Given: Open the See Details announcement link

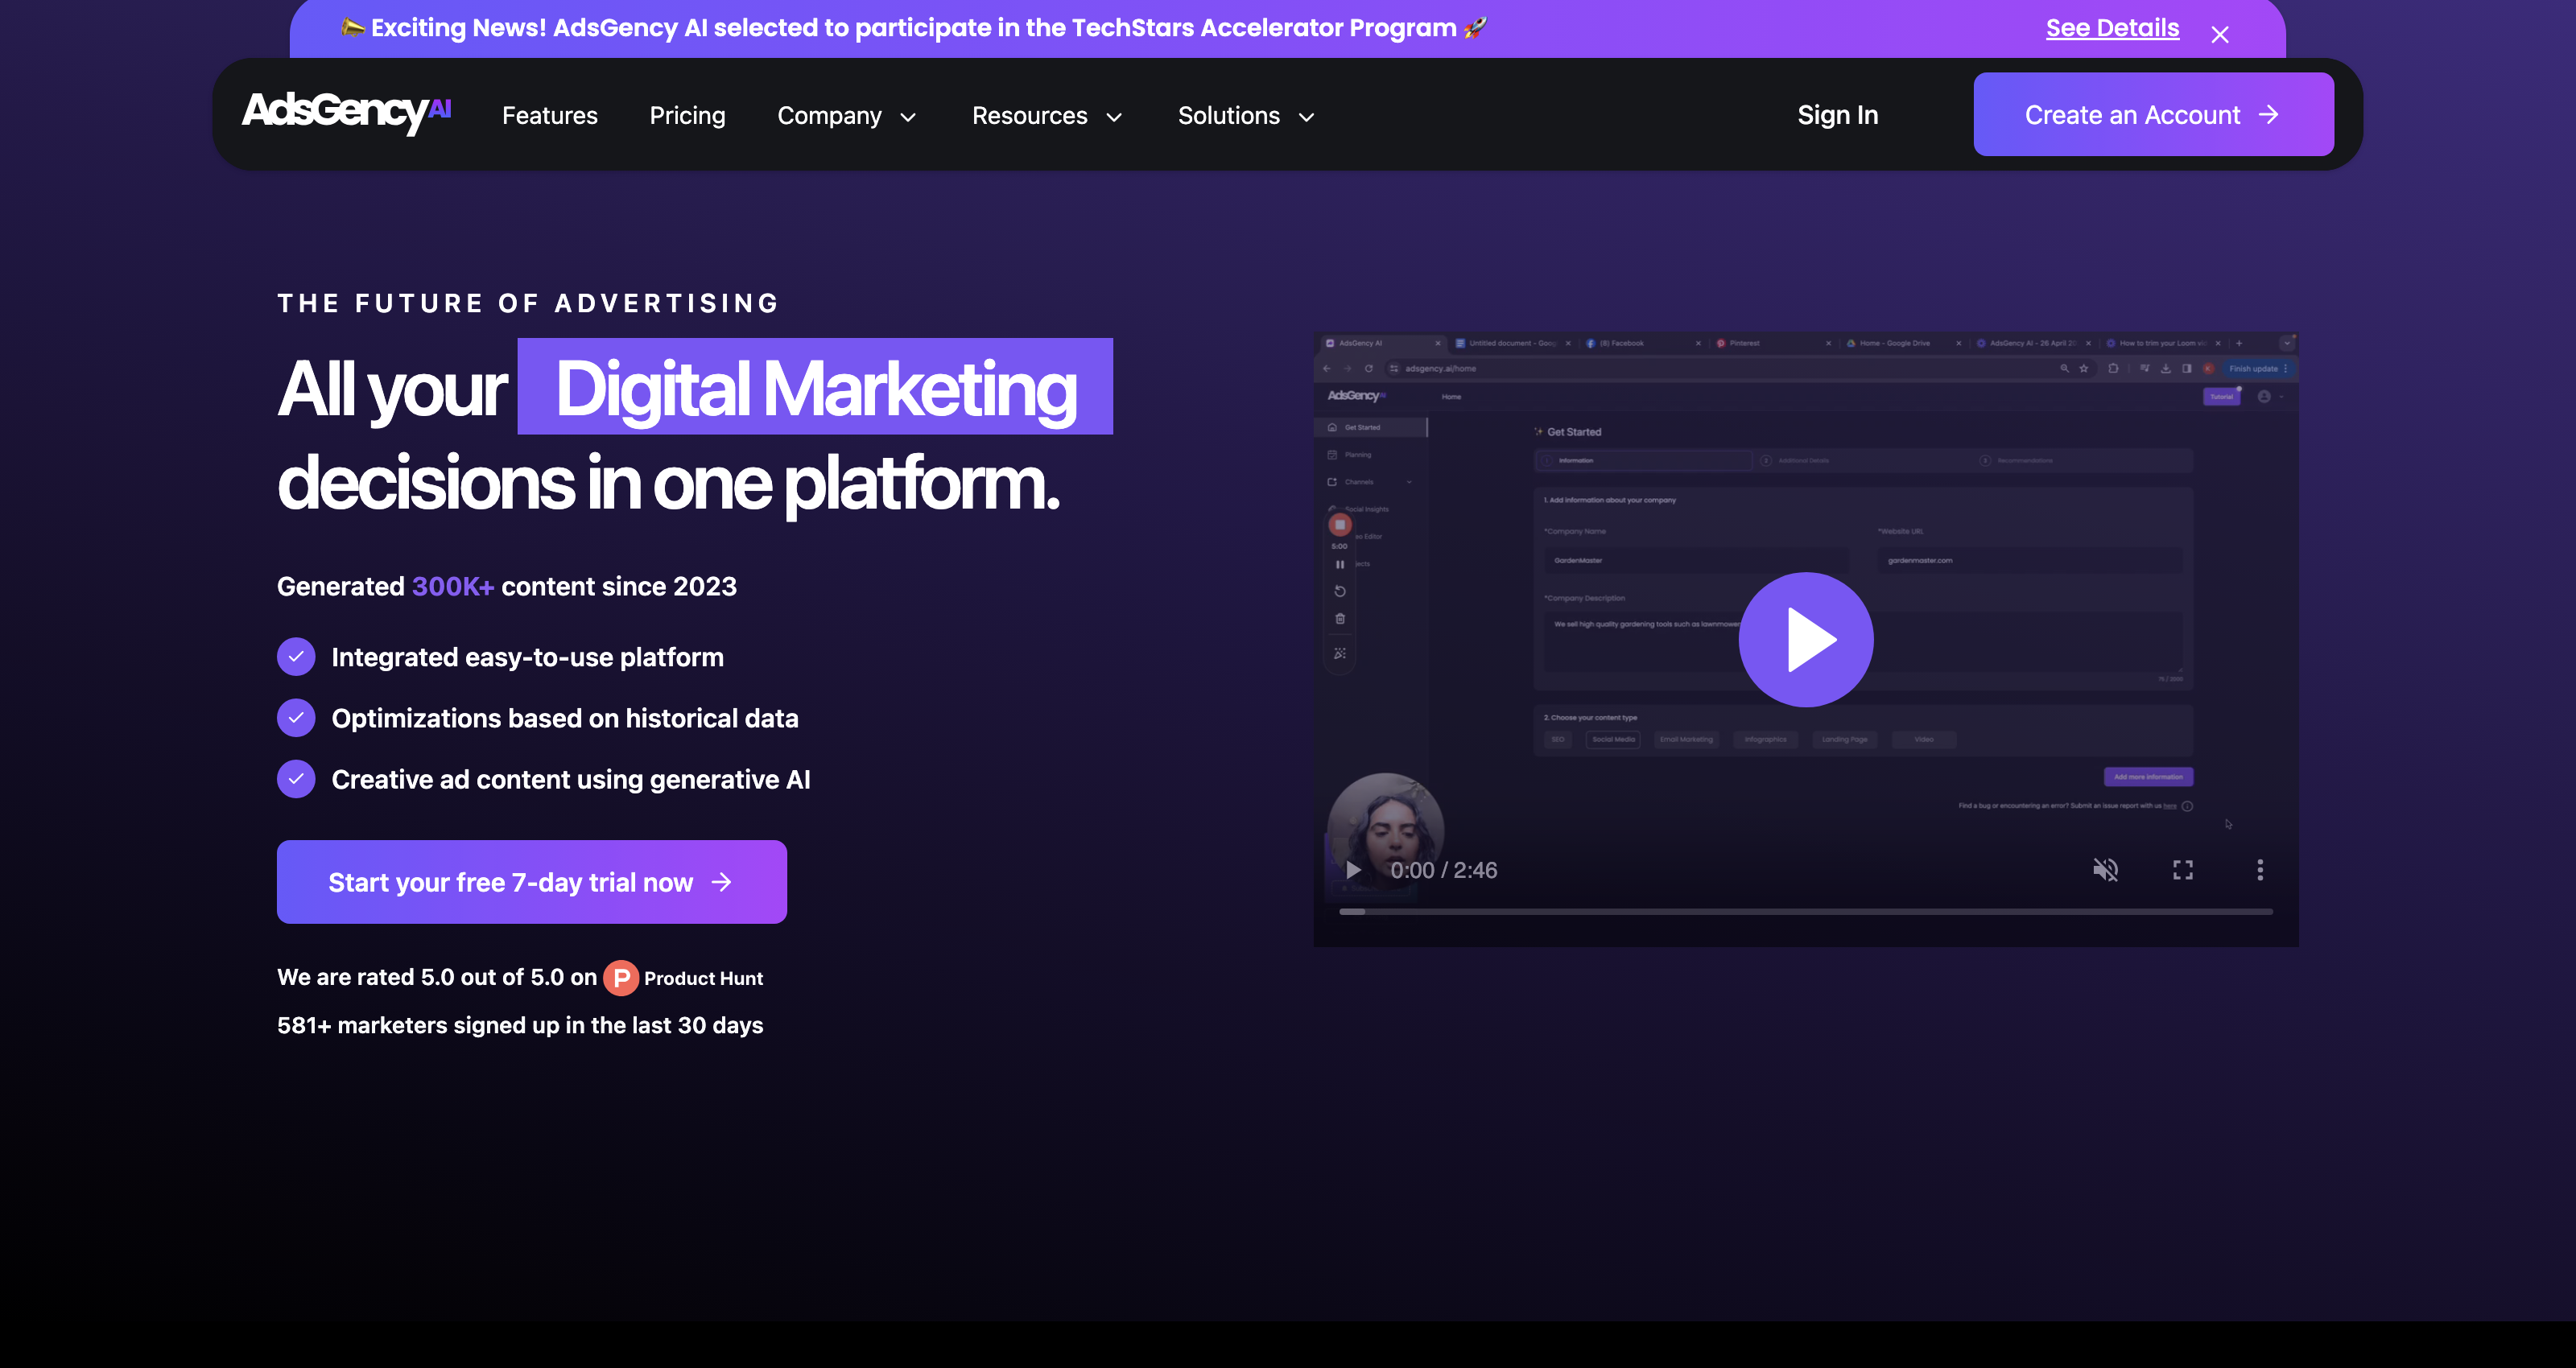Looking at the screenshot, I should tap(2112, 28).
